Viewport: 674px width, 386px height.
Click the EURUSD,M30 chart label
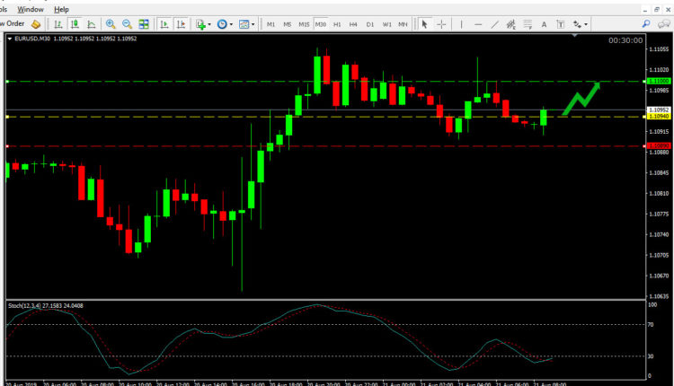point(32,39)
